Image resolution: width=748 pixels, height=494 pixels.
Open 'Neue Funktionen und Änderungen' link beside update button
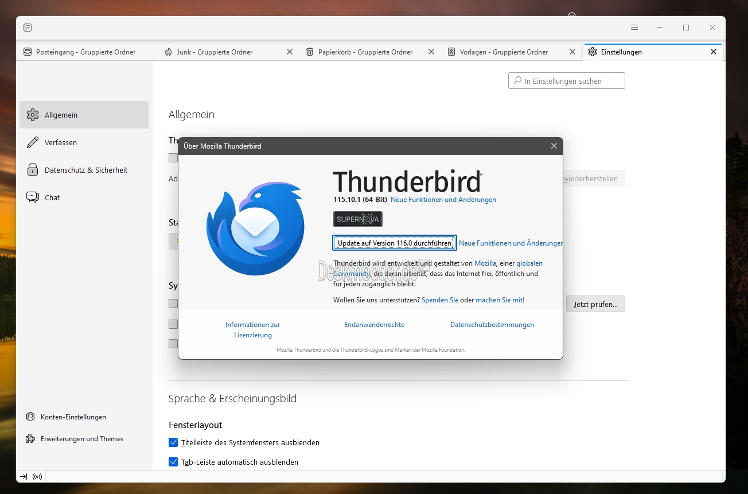tap(511, 243)
